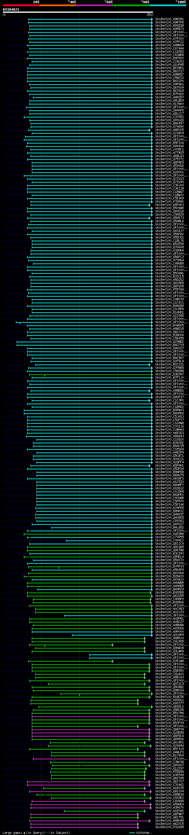Select the UniRef100_Q21568 label
The image size is (189, 835).
coord(170,316)
